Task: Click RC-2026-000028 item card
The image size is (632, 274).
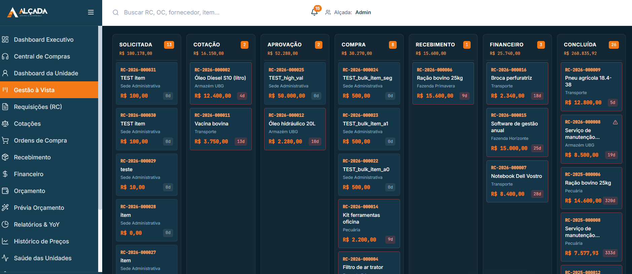Action: [147, 220]
